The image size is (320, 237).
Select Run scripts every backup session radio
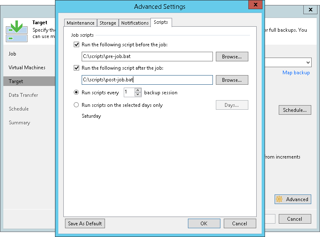click(76, 93)
